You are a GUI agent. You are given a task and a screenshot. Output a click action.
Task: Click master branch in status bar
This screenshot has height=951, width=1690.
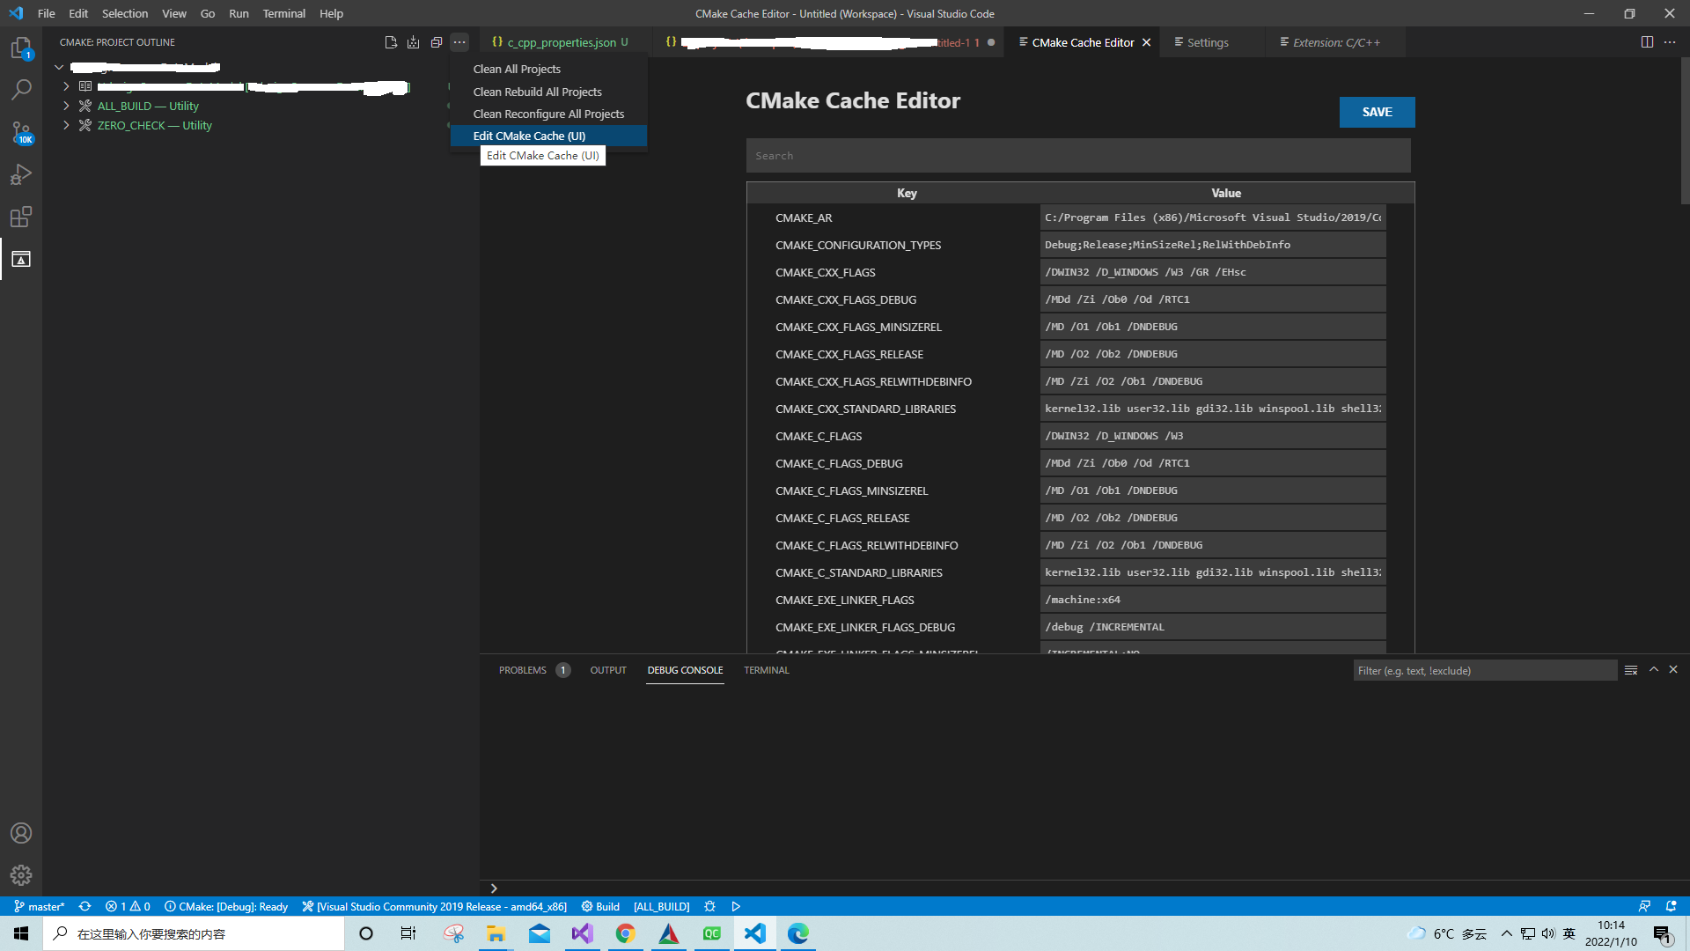(x=40, y=906)
